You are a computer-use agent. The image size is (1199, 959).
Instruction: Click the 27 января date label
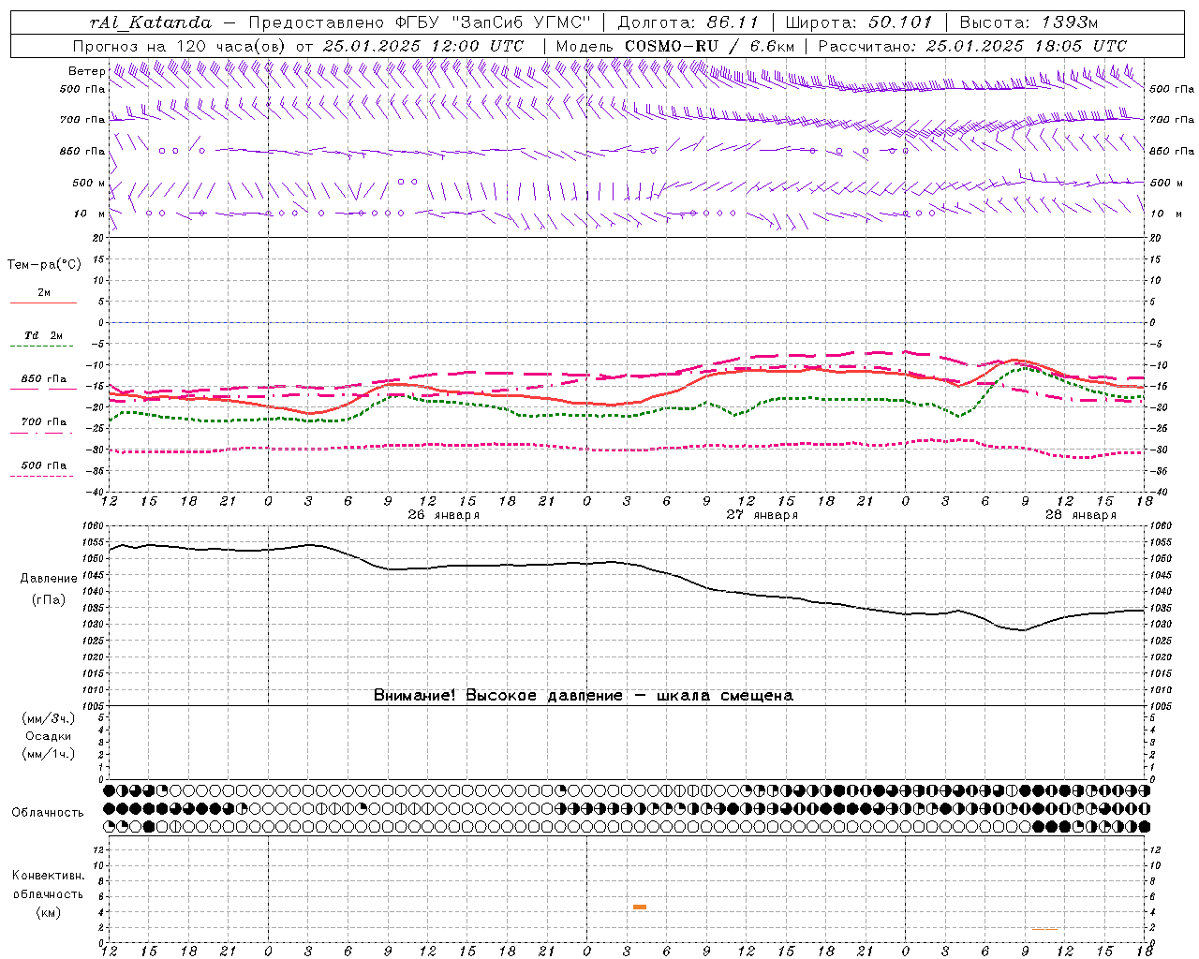(762, 515)
